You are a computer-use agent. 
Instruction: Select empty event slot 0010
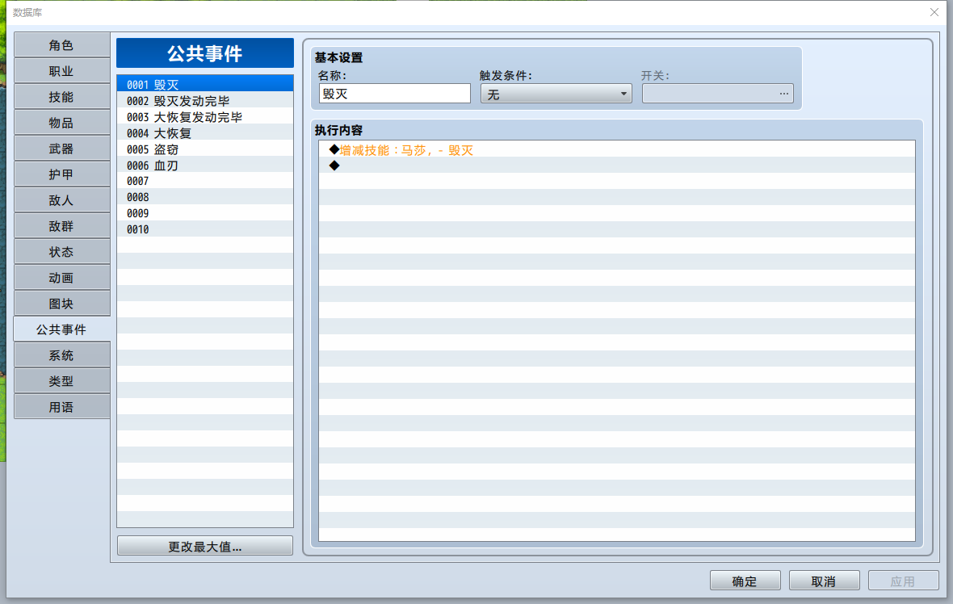click(205, 229)
